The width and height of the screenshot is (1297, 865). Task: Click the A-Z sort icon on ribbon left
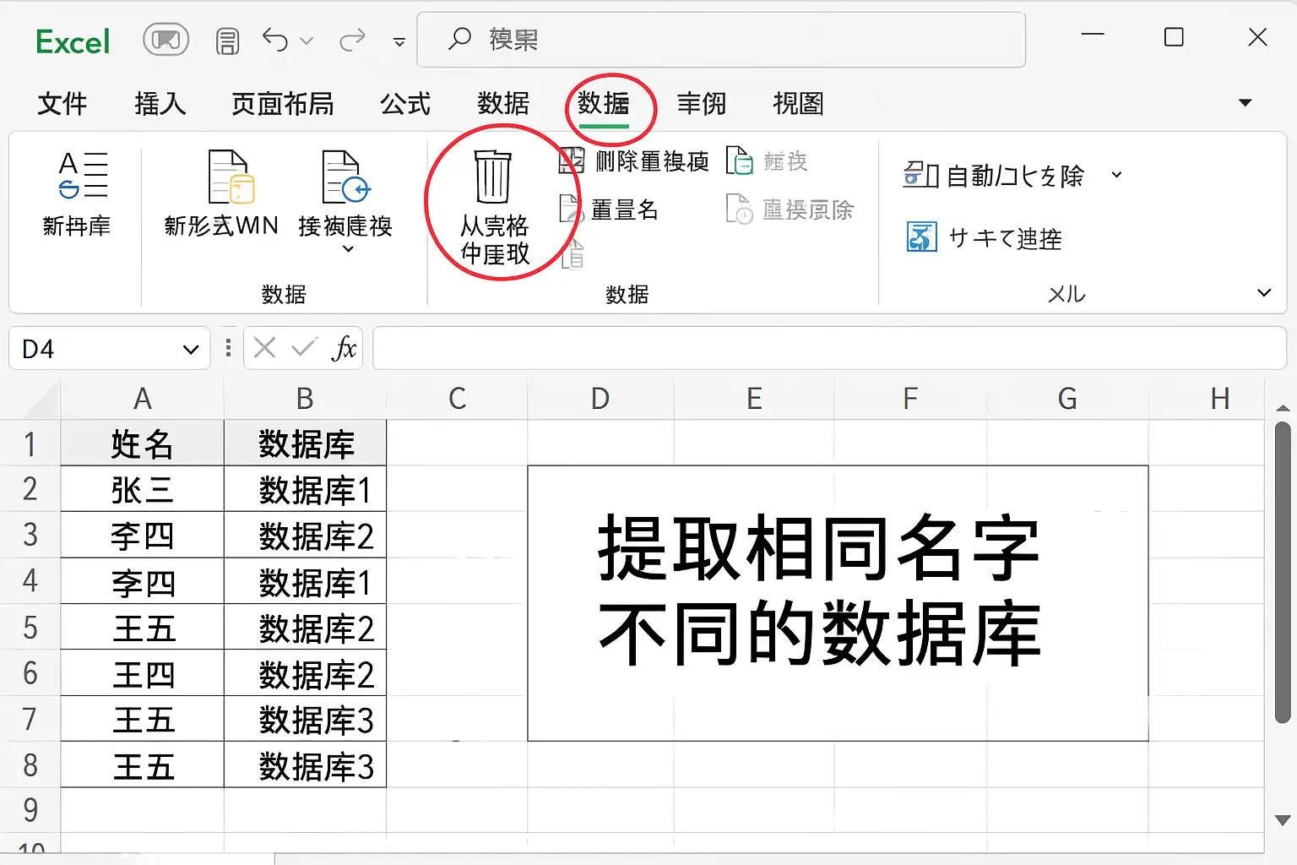[83, 175]
